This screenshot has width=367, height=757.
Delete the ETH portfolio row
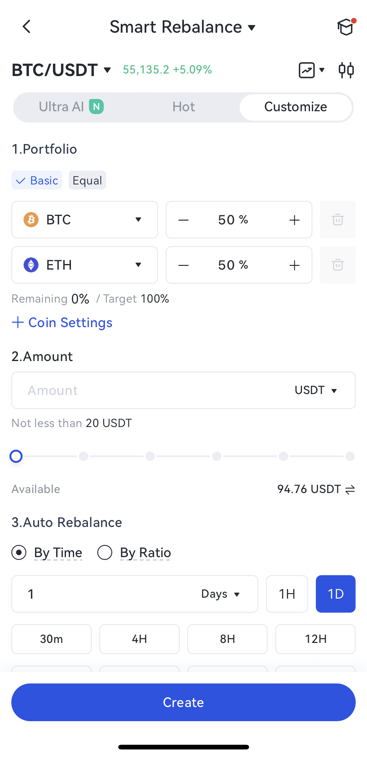pyautogui.click(x=338, y=265)
